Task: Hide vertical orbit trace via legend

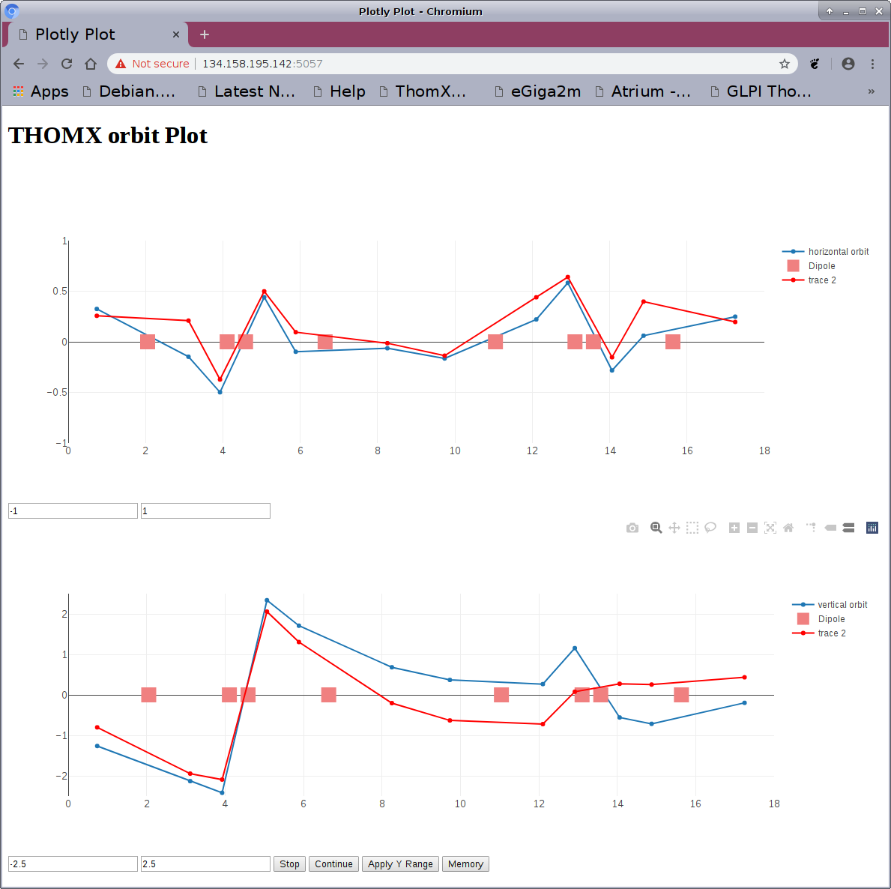Action: tap(842, 605)
